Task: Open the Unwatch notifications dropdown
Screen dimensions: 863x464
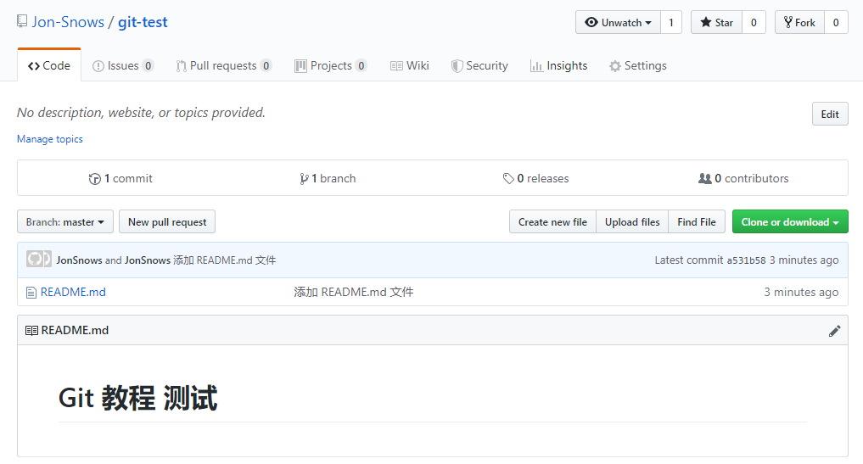Action: [x=618, y=23]
